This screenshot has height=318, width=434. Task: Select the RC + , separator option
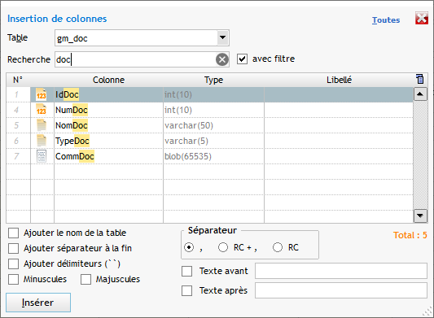point(223,247)
